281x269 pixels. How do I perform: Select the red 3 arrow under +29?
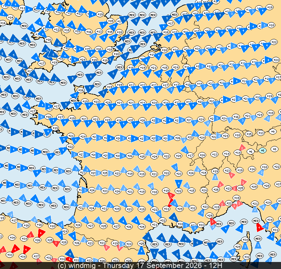click(213, 222)
